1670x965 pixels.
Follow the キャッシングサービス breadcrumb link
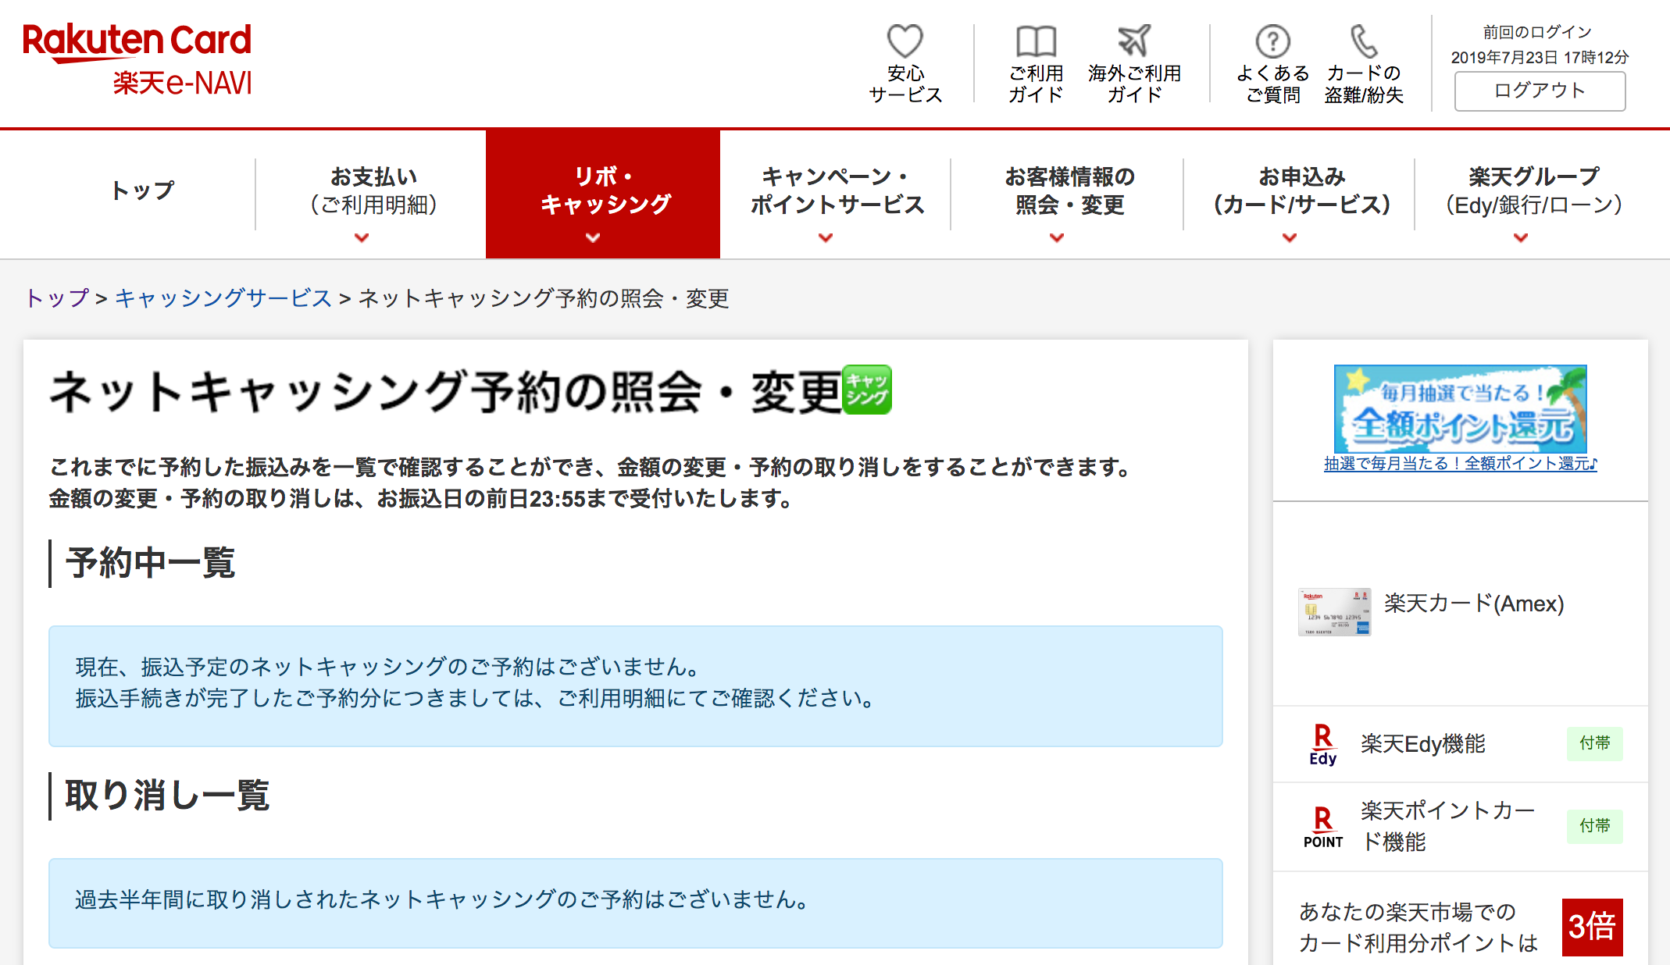pyautogui.click(x=223, y=298)
